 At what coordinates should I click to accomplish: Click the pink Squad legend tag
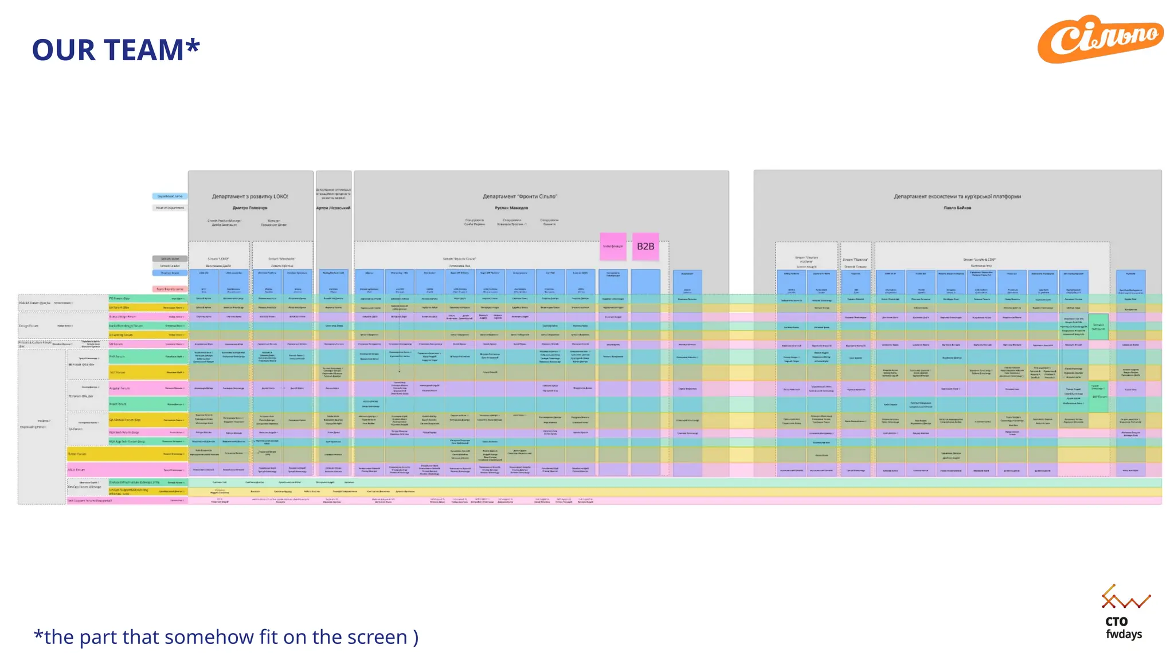click(x=170, y=289)
